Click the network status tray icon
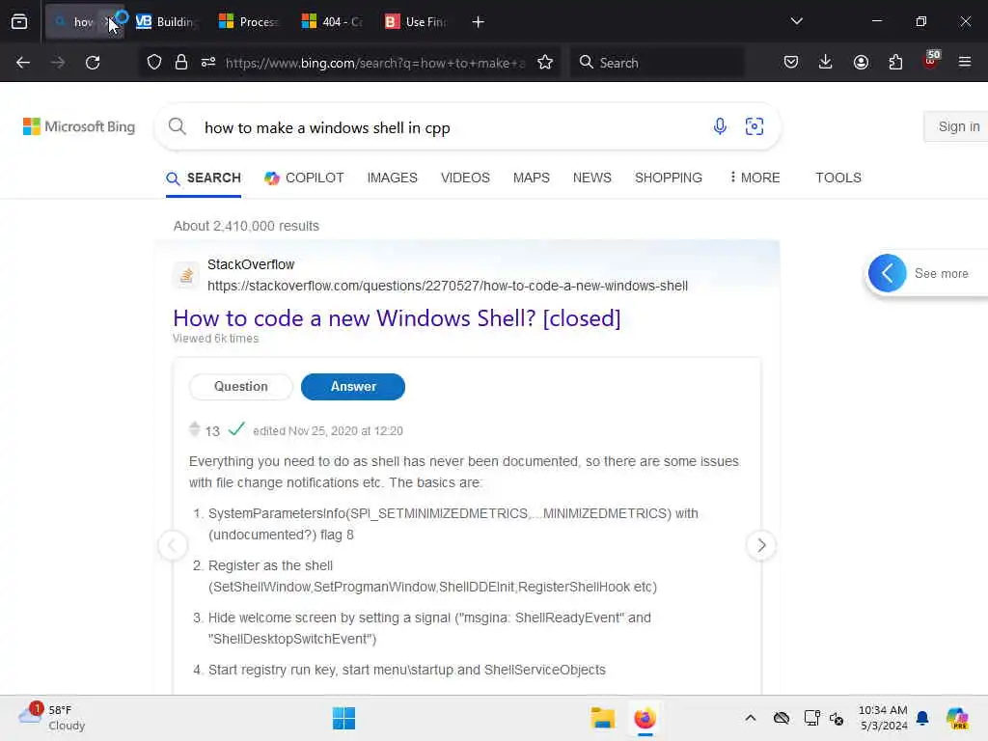This screenshot has width=988, height=741. click(x=812, y=718)
